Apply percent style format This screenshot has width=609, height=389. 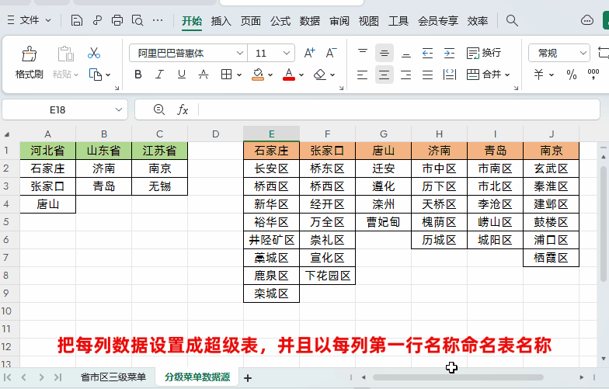click(572, 75)
